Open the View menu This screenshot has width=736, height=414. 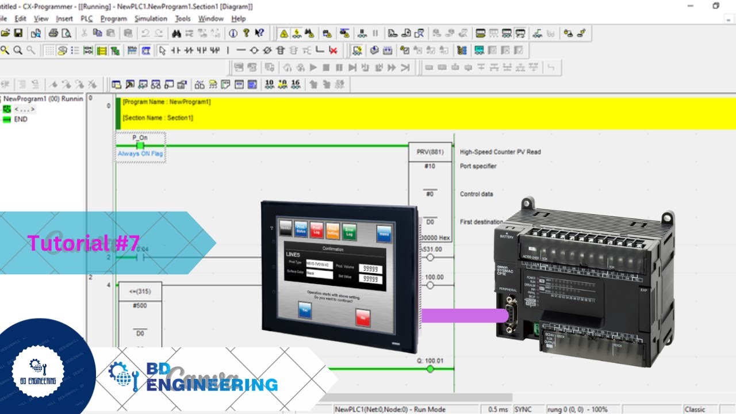click(x=41, y=18)
